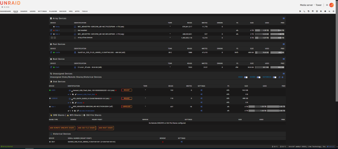Collapse the Boot Device section toggle
This screenshot has width=338, height=149.
284,59
